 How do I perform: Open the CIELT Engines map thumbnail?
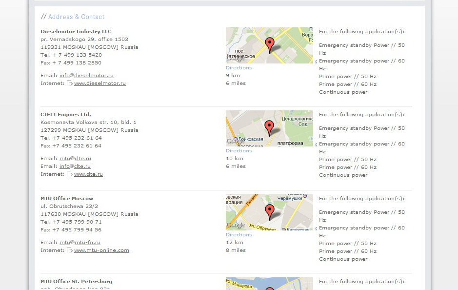(x=269, y=128)
